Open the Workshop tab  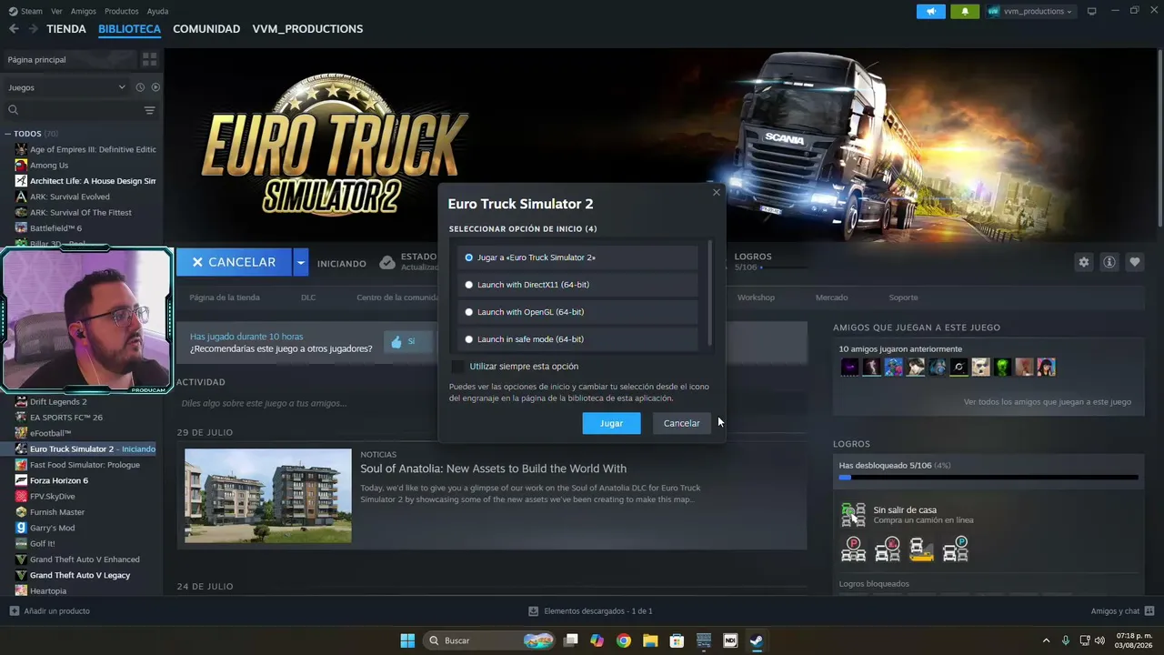[756, 297]
